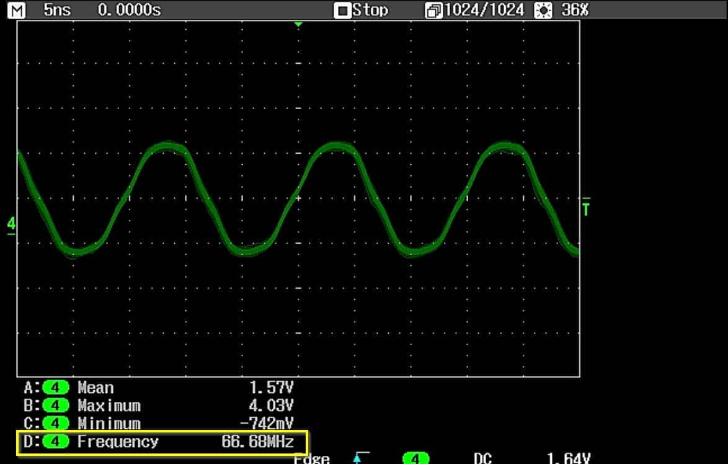This screenshot has width=728, height=464.
Task: Open the 5ns time-per-division setting
Action: [58, 10]
